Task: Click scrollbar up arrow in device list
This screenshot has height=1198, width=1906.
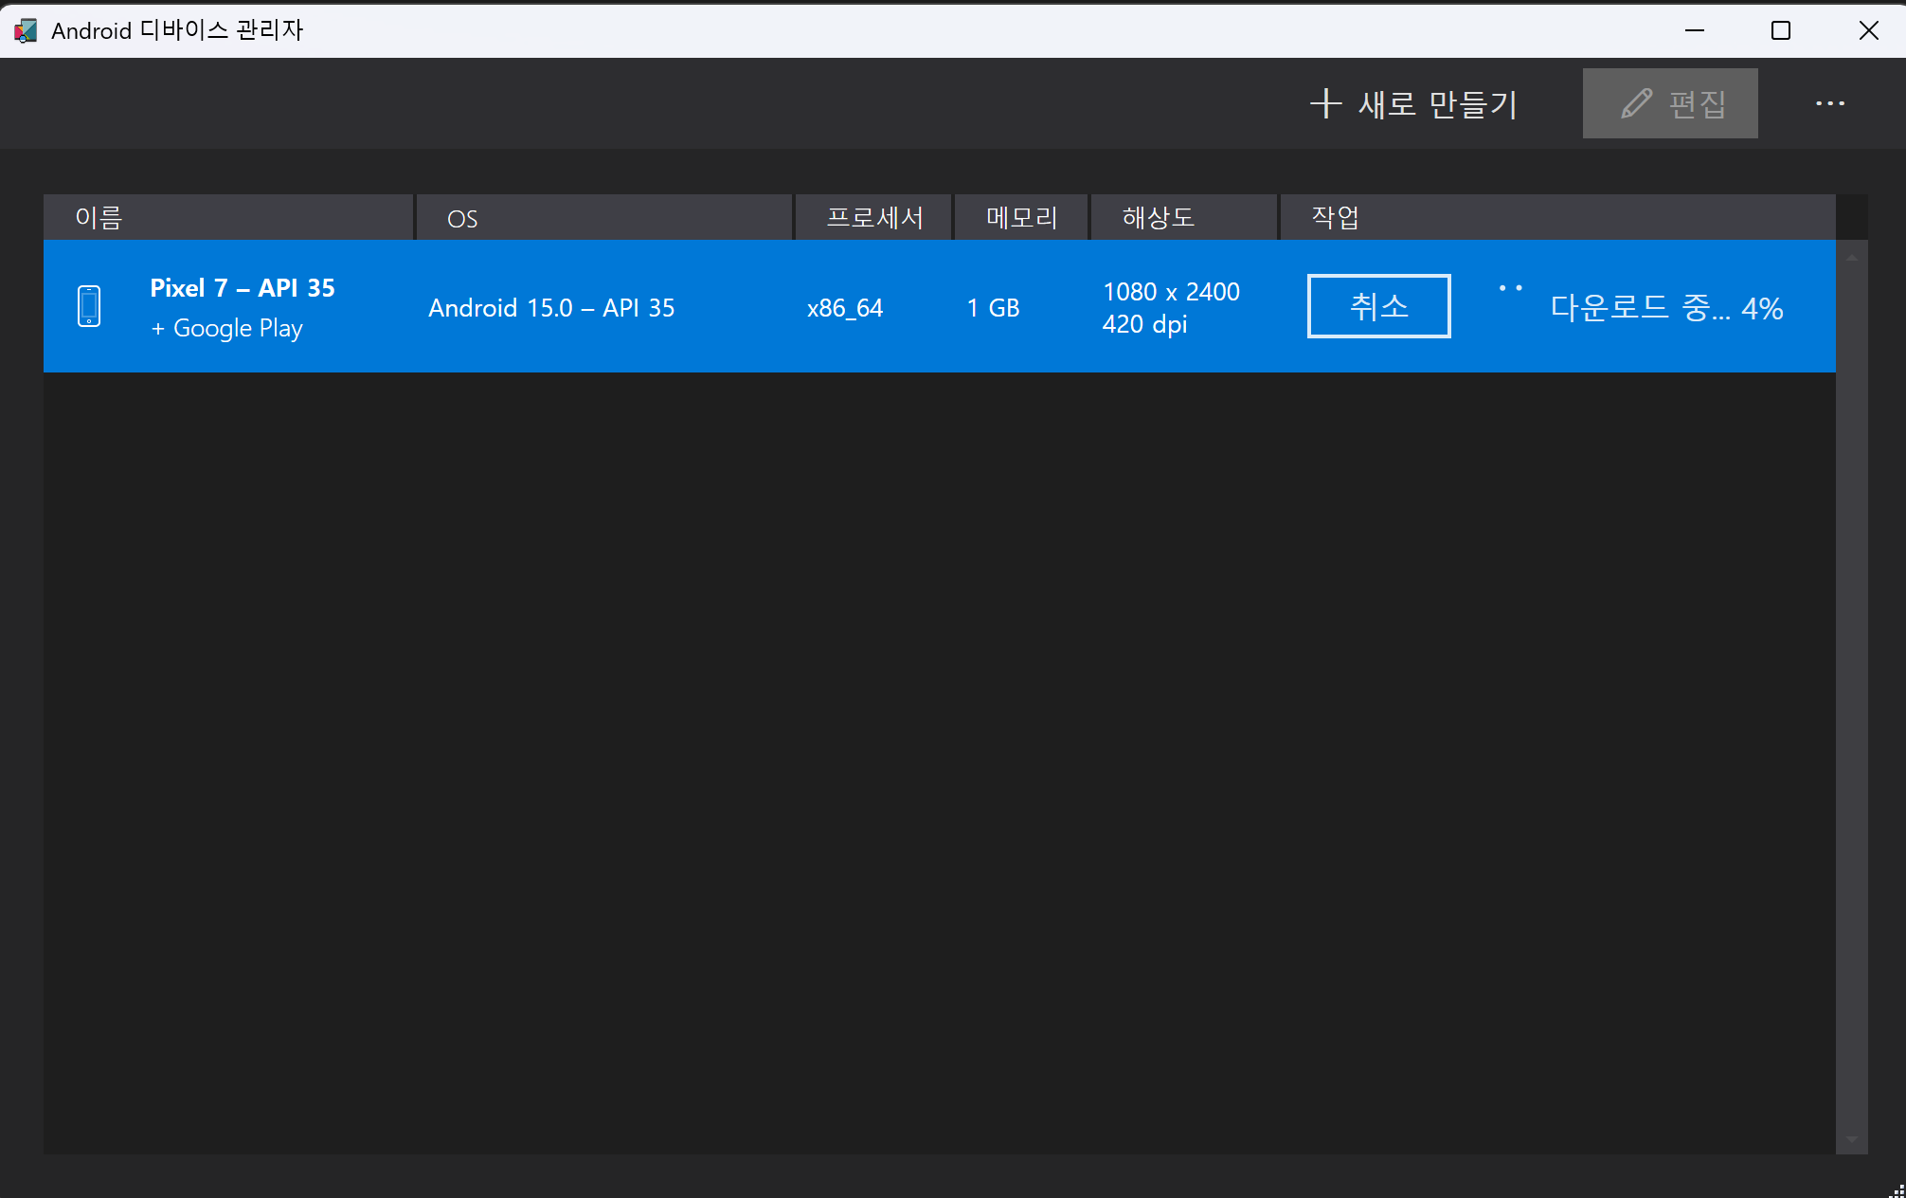Action: 1851,258
